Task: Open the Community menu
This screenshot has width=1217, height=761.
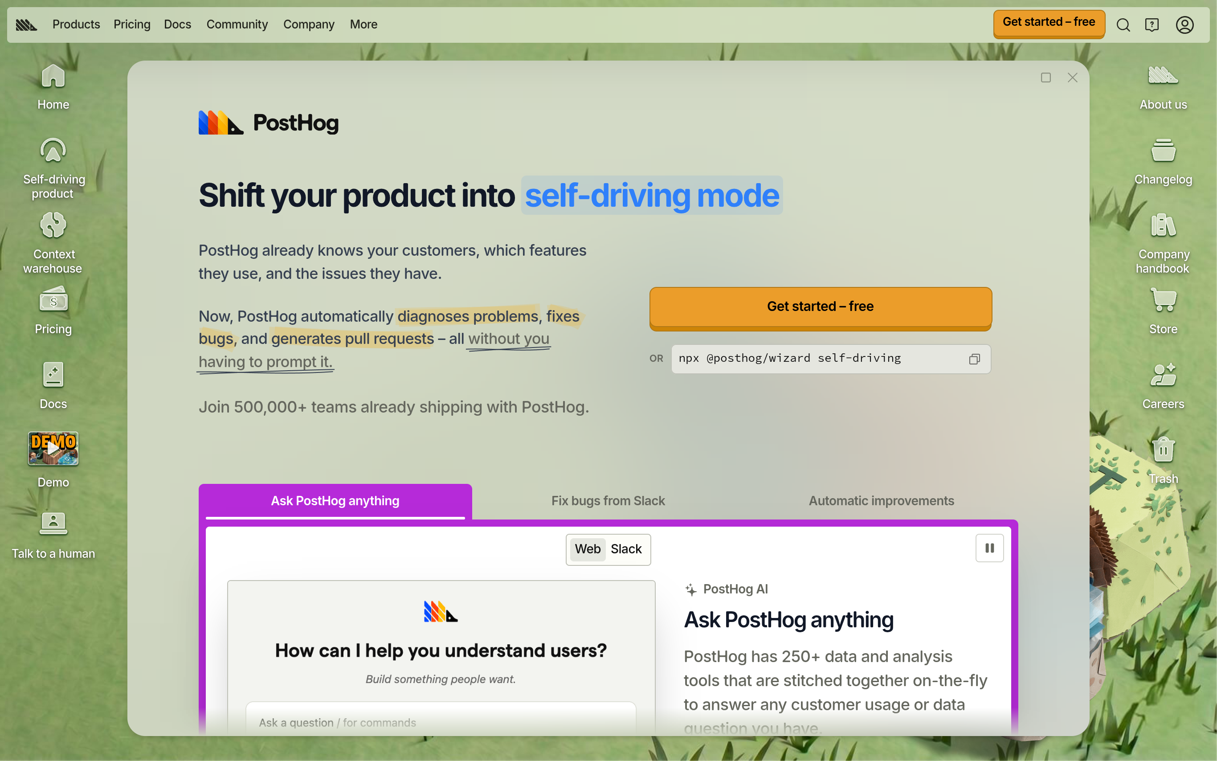Action: click(237, 24)
